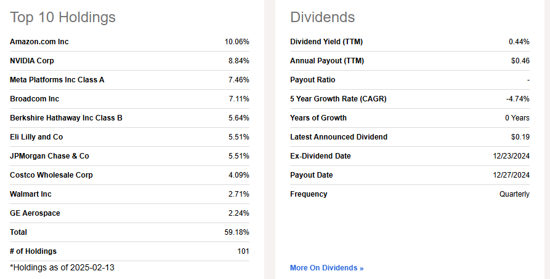Select the $0.19 dividend value

[x=520, y=137]
